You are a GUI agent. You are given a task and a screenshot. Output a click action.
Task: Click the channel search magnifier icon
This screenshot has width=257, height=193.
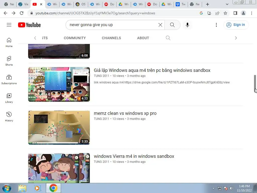coord(168,38)
